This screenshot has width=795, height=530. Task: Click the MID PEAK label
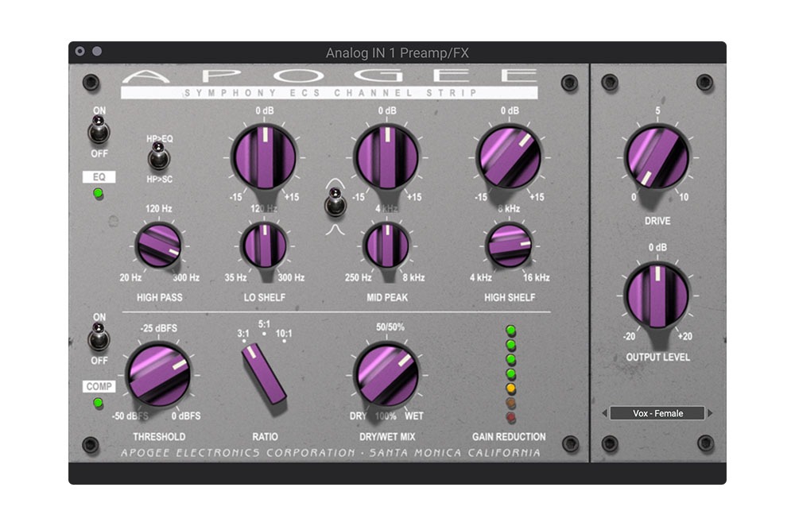click(x=387, y=297)
